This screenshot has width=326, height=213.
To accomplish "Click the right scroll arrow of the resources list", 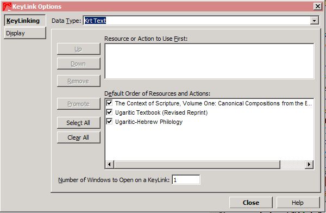I will tap(309, 164).
